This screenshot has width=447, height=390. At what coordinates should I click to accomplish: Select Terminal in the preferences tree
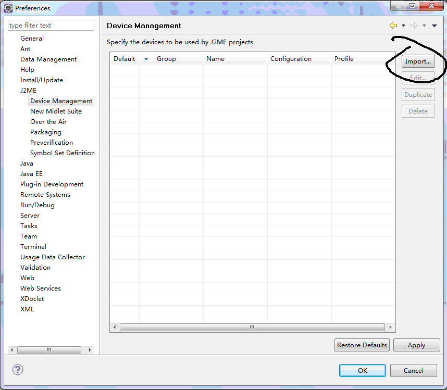tap(33, 247)
